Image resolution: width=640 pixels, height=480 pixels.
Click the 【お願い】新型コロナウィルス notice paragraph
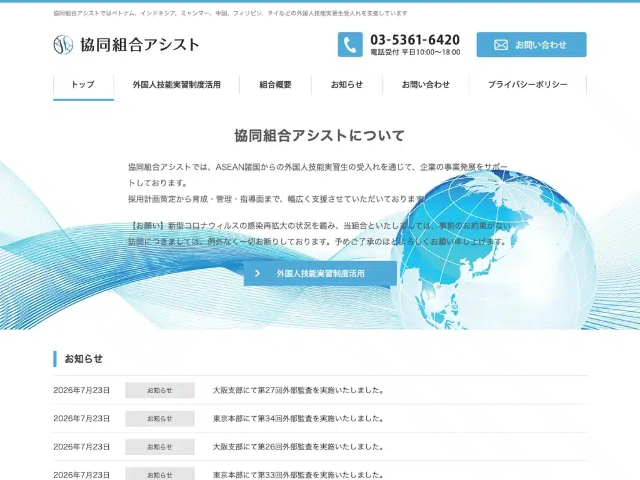pos(319,234)
